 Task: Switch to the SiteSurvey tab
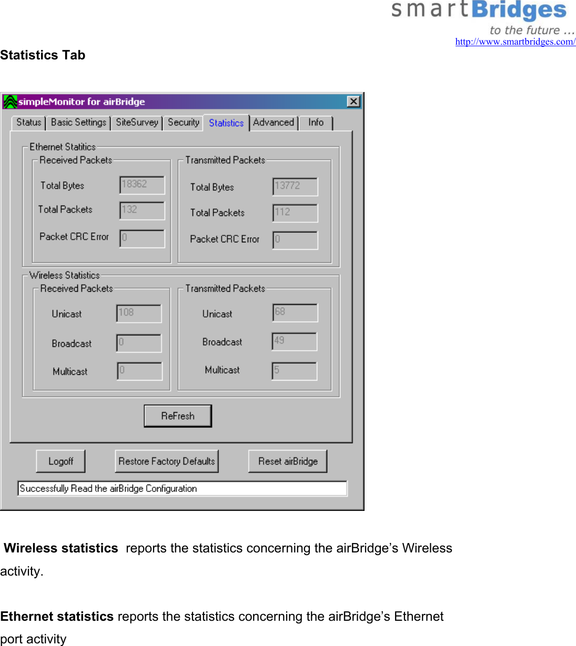(x=136, y=122)
